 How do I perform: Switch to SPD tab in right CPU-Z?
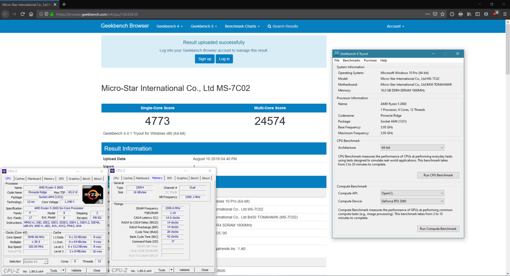(169, 178)
